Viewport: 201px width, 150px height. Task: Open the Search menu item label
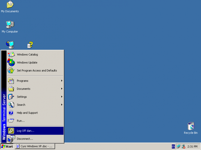click(x=21, y=105)
